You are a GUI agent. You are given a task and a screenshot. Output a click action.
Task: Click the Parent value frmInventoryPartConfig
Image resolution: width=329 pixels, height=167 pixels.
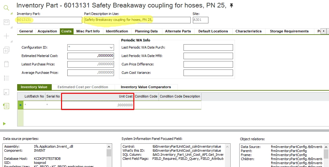pyautogui.click(x=289, y=151)
